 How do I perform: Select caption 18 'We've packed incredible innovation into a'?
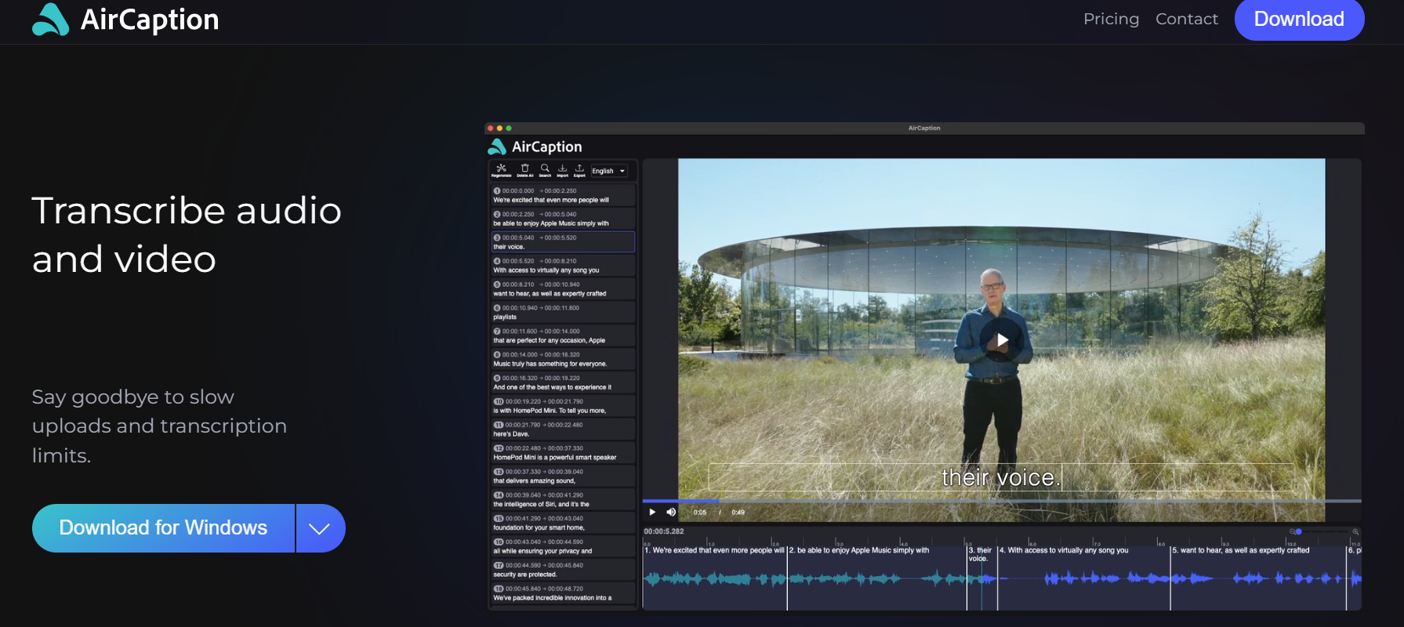pyautogui.click(x=563, y=593)
